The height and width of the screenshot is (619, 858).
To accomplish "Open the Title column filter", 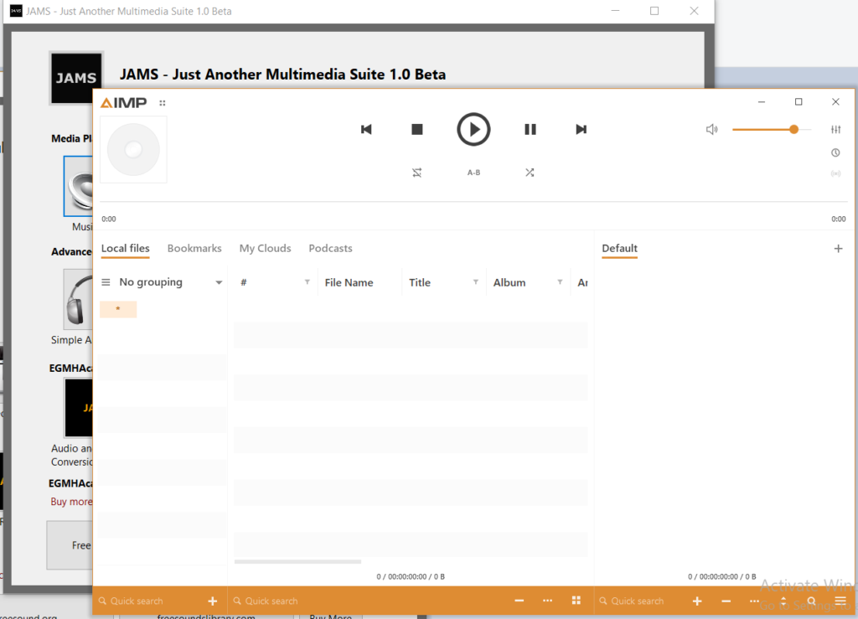I will [x=476, y=282].
